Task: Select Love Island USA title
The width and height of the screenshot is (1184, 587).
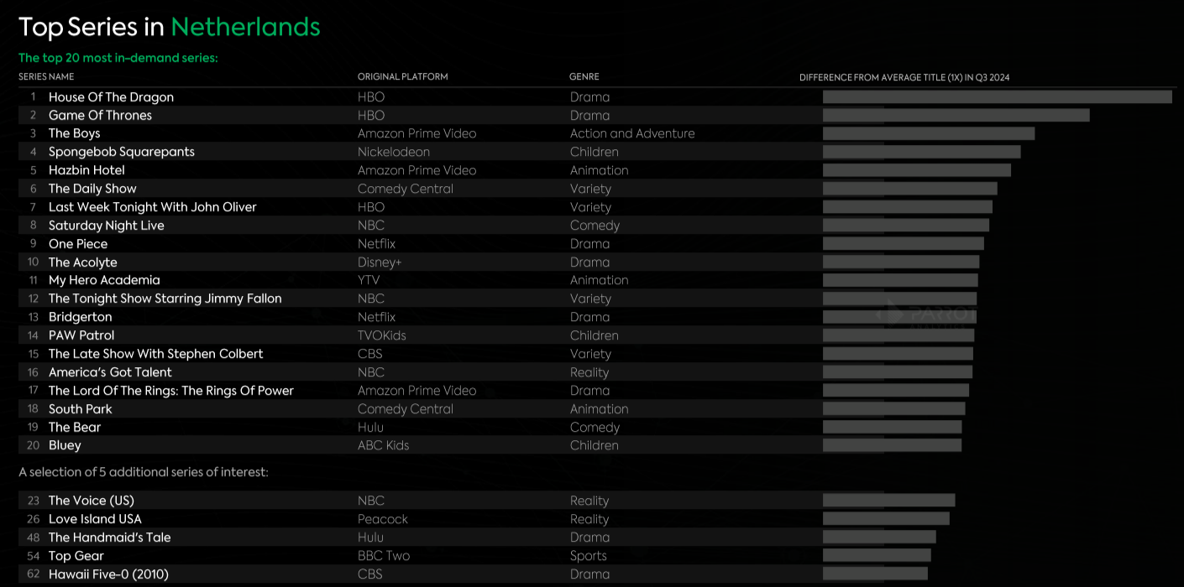Action: click(x=95, y=519)
